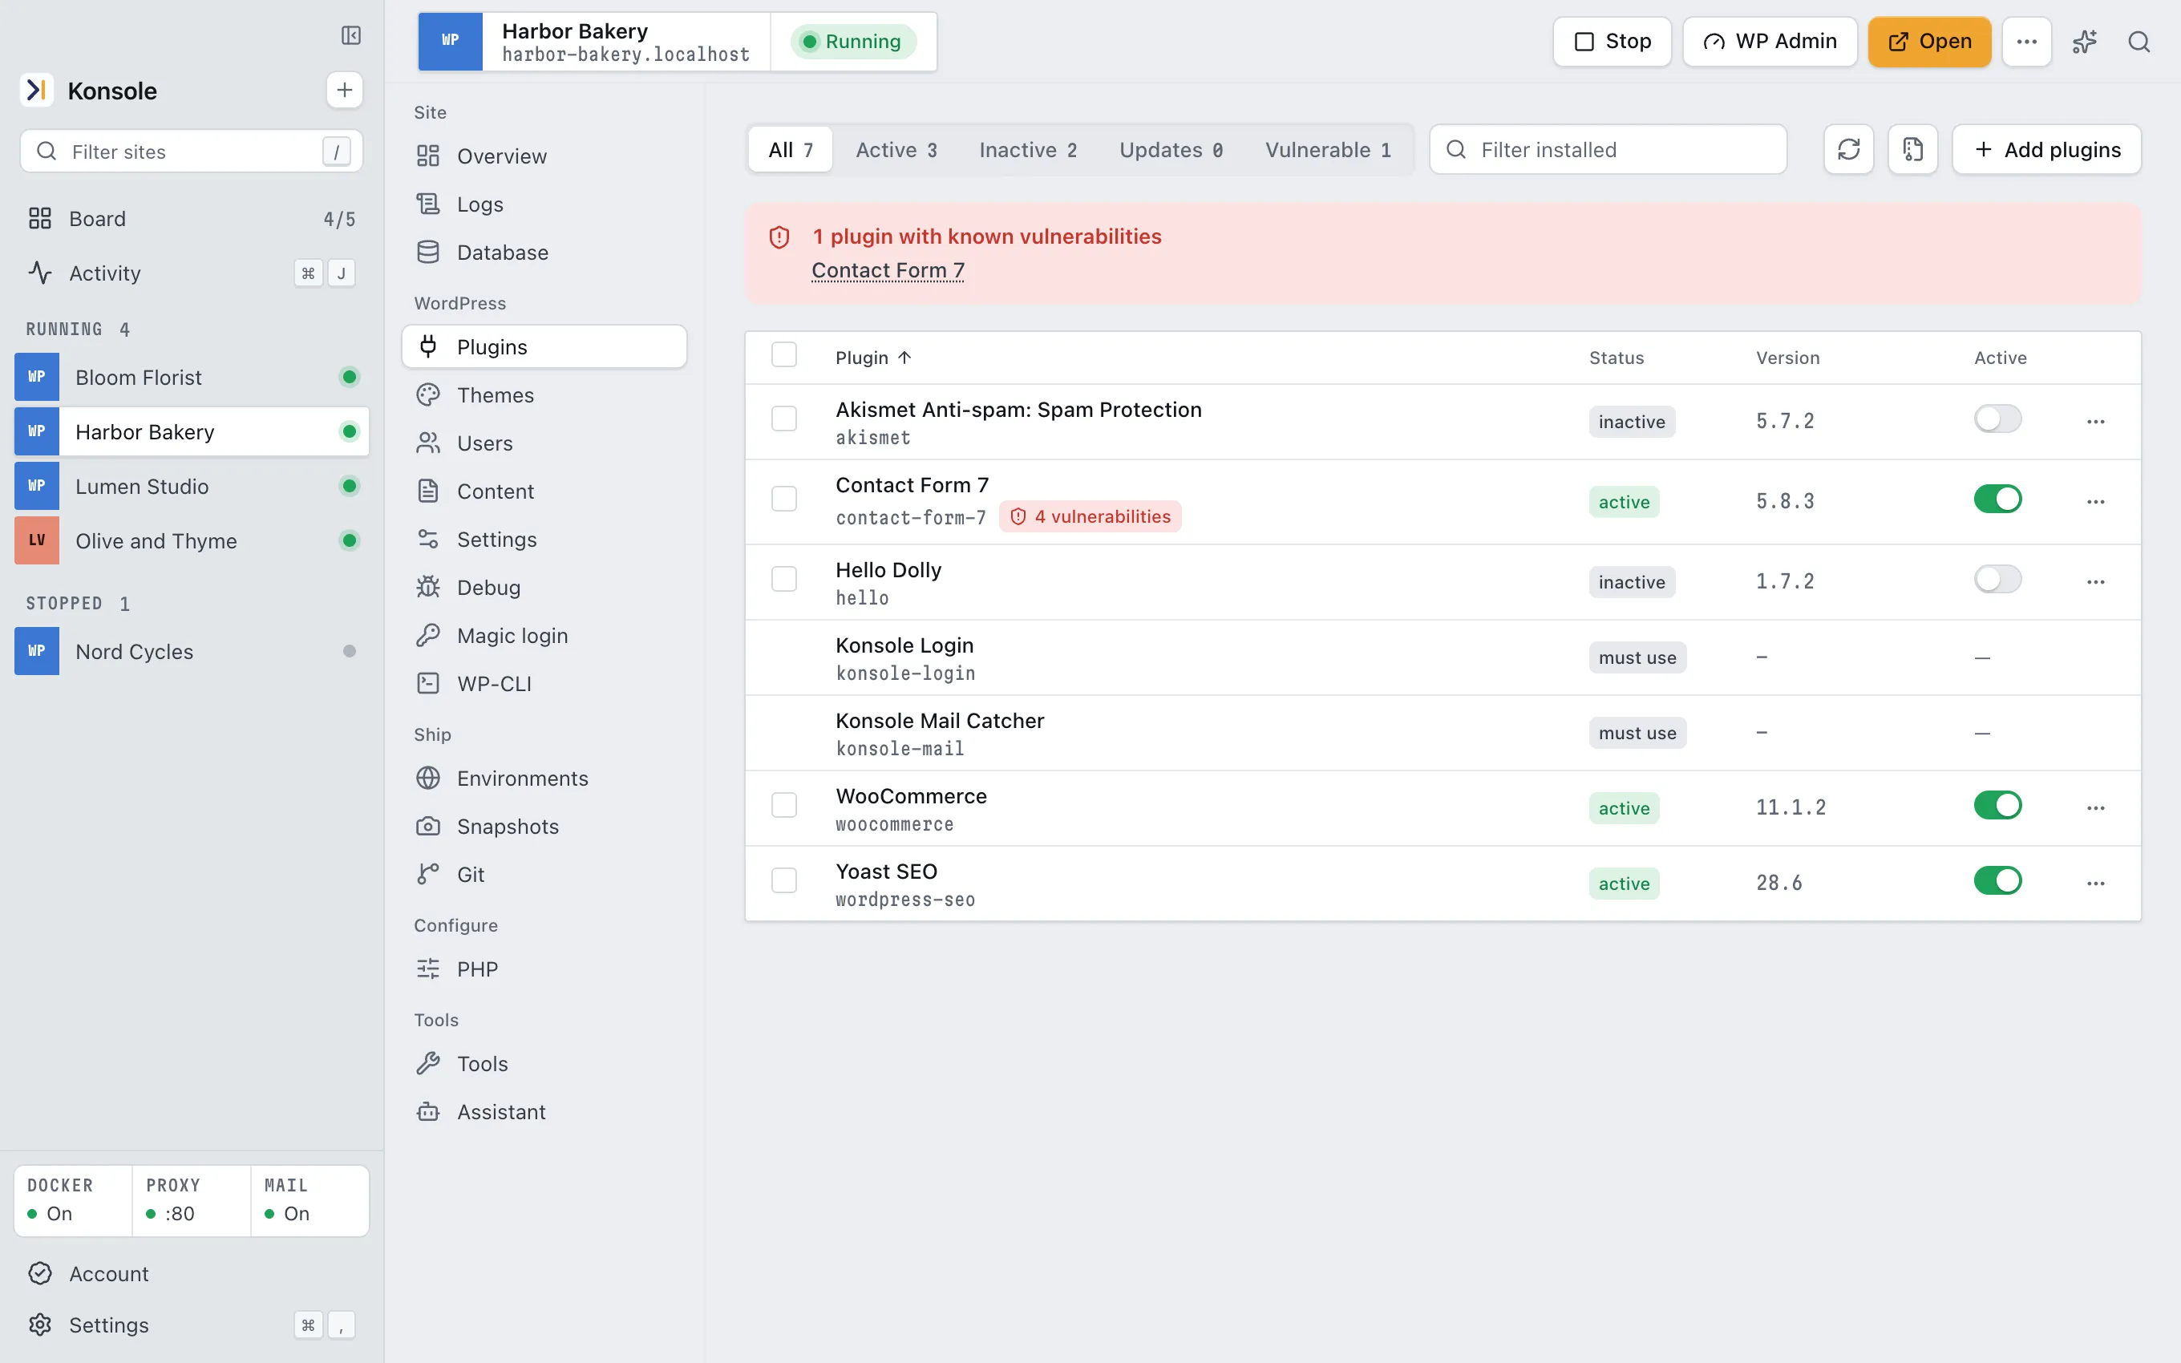Click Add plugins button

pos(2047,150)
